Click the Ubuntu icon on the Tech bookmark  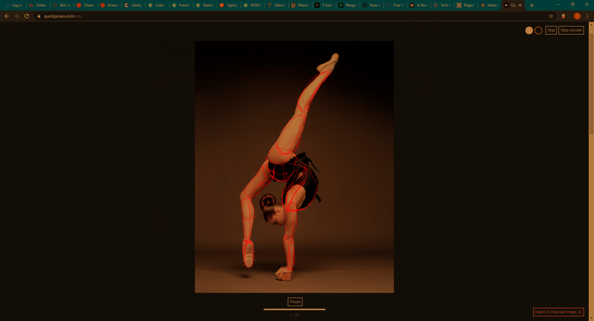coord(435,5)
